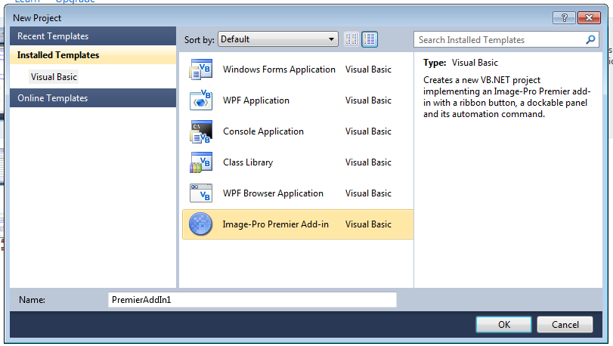Screen dimensions: 613x346
Task: Click the template description text in details pane
Action: click(506, 97)
